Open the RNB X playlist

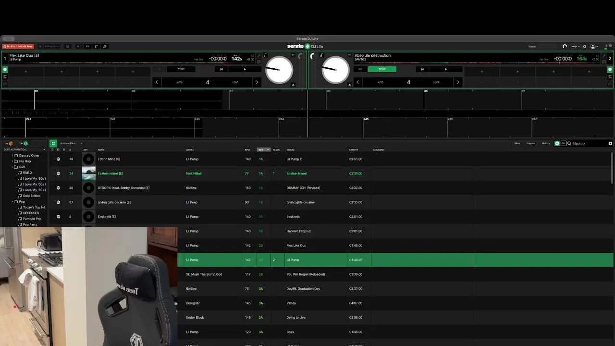click(27, 173)
